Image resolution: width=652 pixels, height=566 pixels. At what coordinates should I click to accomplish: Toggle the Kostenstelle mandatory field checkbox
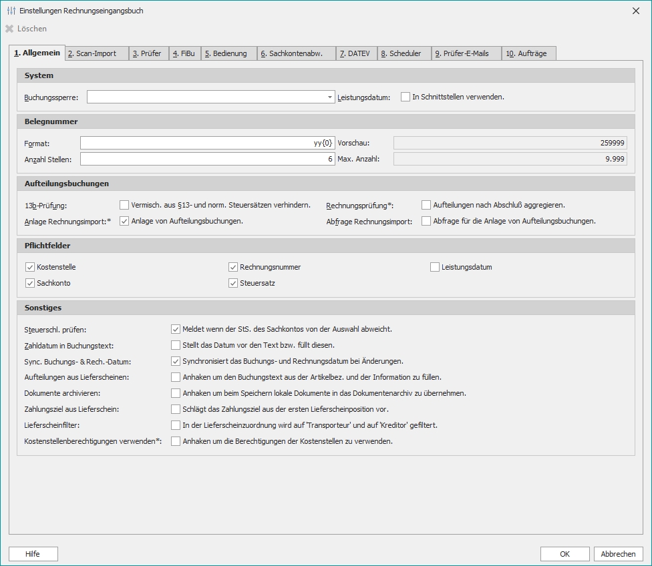30,267
